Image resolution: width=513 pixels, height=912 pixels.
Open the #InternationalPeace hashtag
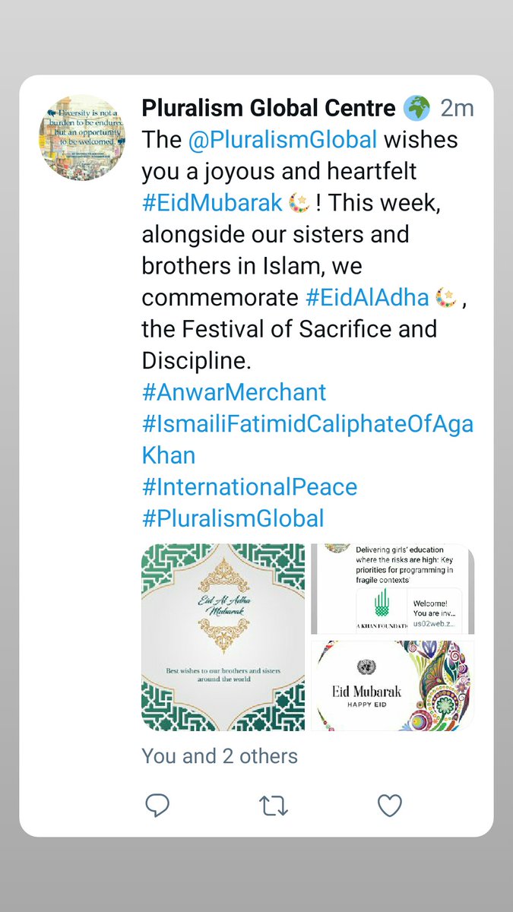(x=249, y=486)
